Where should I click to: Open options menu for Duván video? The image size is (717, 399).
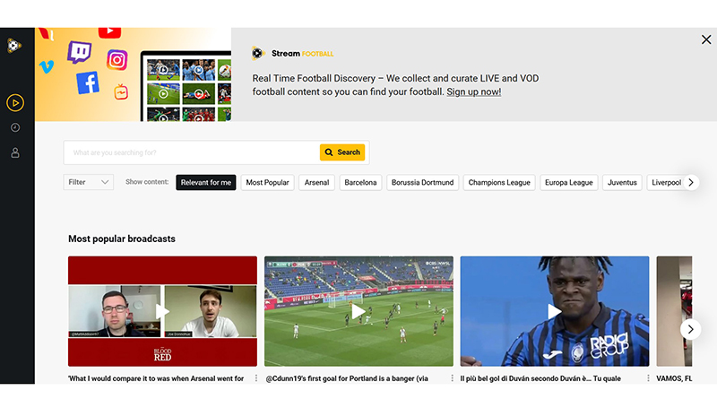click(648, 378)
